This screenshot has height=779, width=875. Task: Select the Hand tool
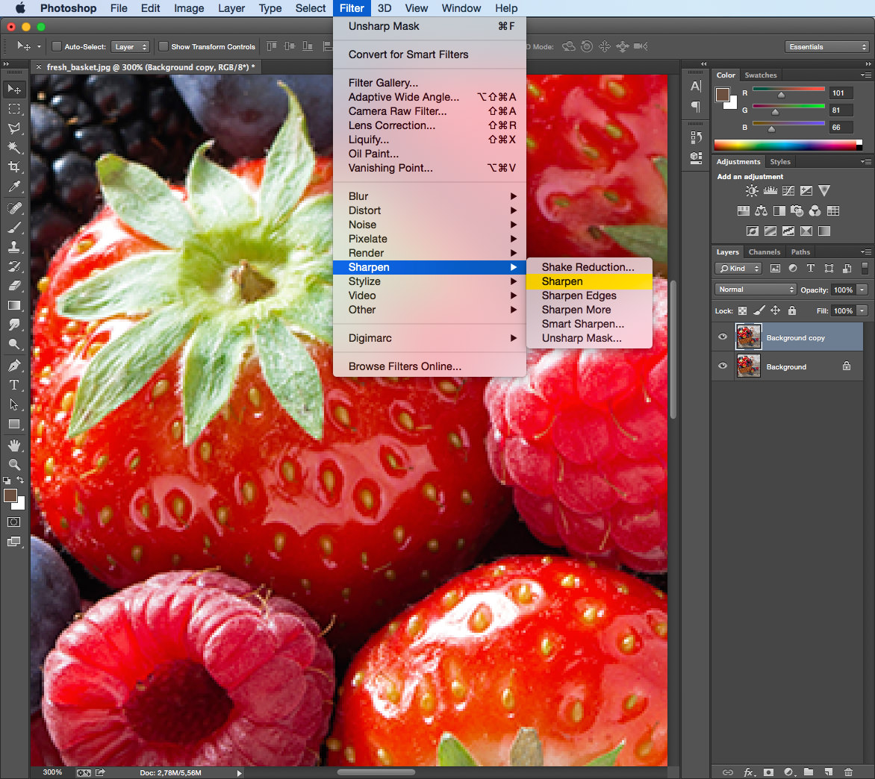[14, 445]
